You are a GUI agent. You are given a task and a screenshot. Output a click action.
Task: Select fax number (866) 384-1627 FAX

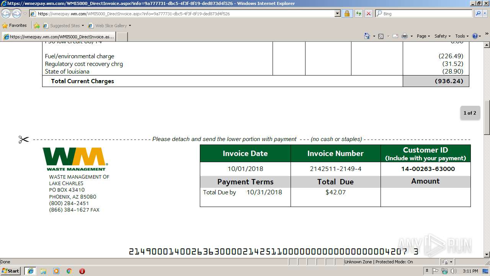74,210
